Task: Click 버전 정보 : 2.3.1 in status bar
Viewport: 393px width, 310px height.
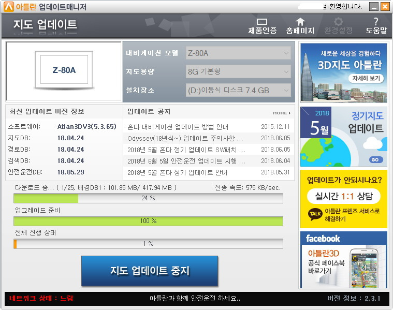Action: [x=354, y=298]
